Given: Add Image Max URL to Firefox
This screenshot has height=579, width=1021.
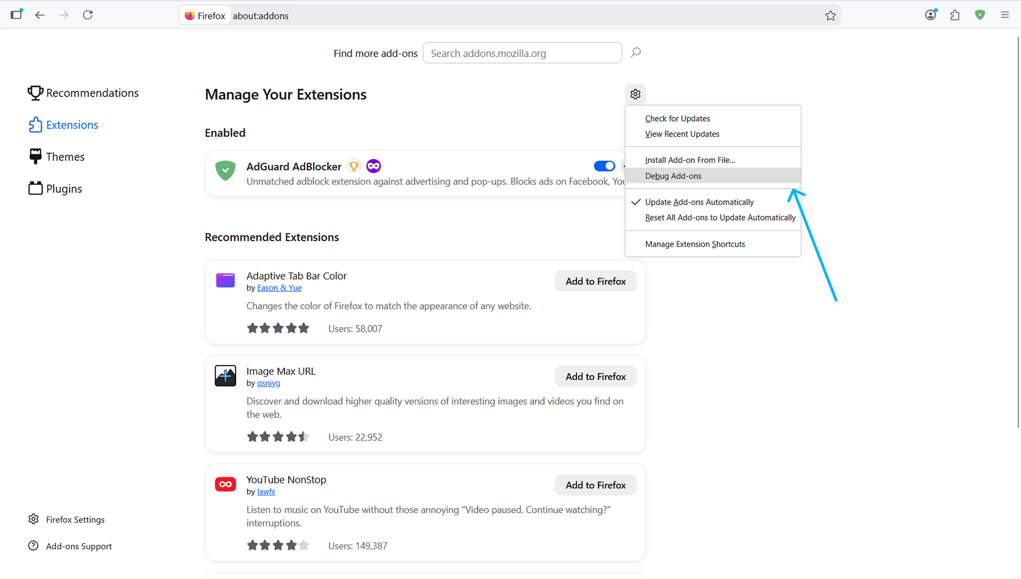Looking at the screenshot, I should (596, 376).
